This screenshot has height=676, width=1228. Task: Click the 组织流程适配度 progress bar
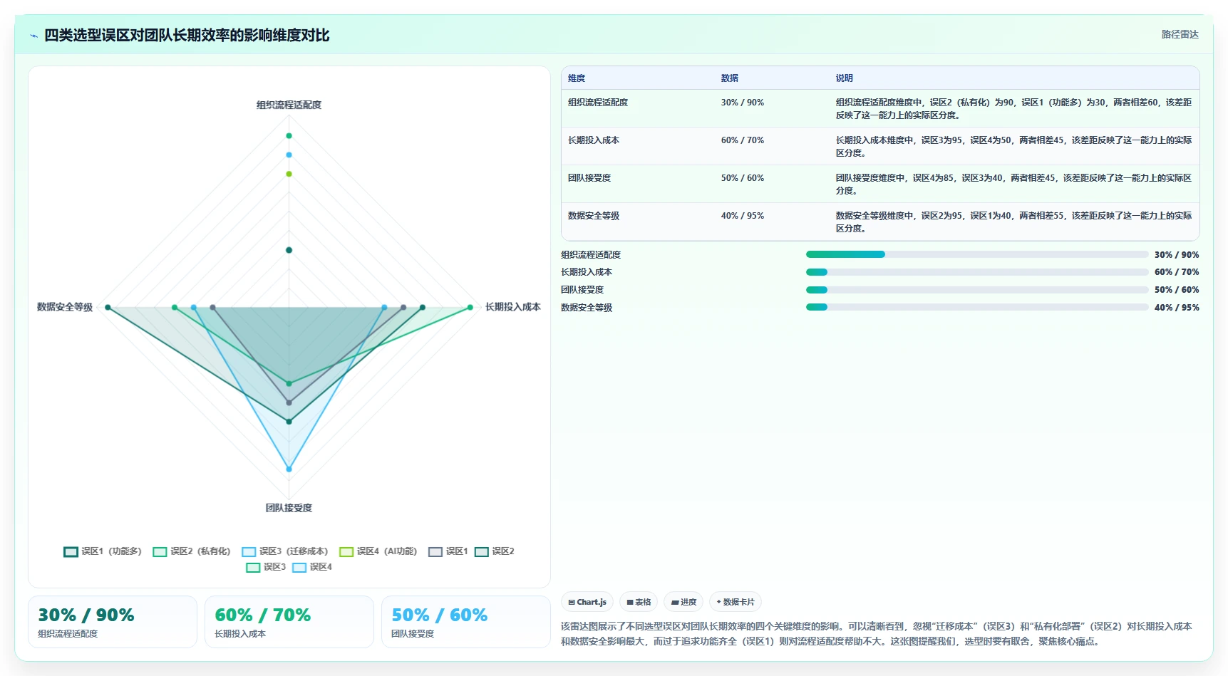(977, 254)
